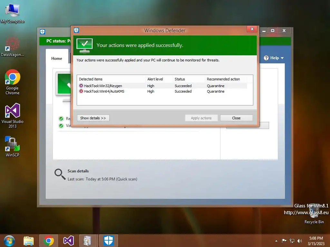Click the success monitor checkmark icon
Screen dimensions: 330x247
tap(84, 46)
